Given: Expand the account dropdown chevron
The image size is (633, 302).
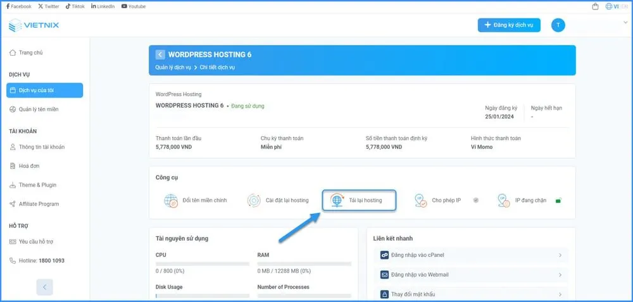Looking at the screenshot, I should [625, 23].
